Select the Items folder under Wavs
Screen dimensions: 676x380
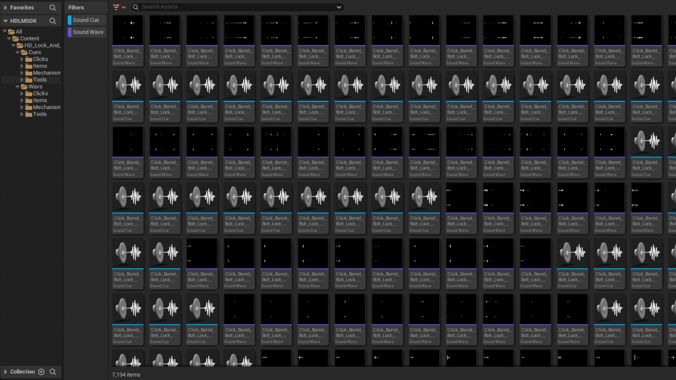coord(40,100)
